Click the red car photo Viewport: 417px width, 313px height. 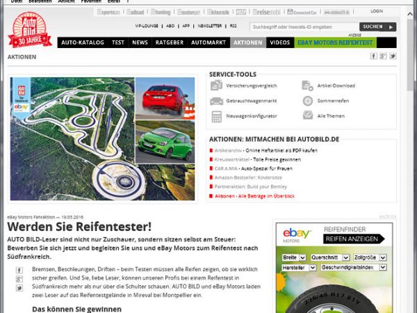tap(165, 99)
